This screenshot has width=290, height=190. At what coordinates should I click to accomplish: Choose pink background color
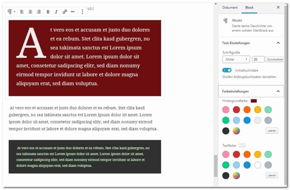[226, 110]
